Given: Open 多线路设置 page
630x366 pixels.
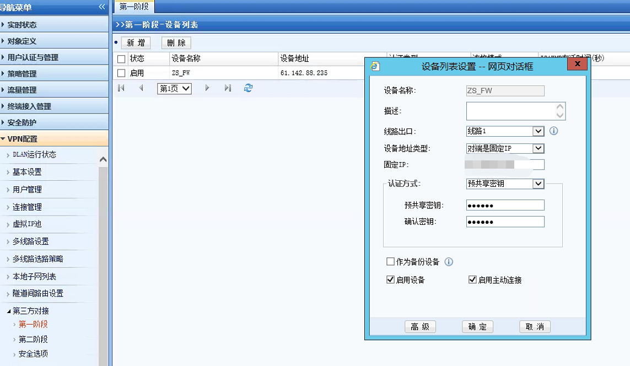Looking at the screenshot, I should click(x=30, y=241).
